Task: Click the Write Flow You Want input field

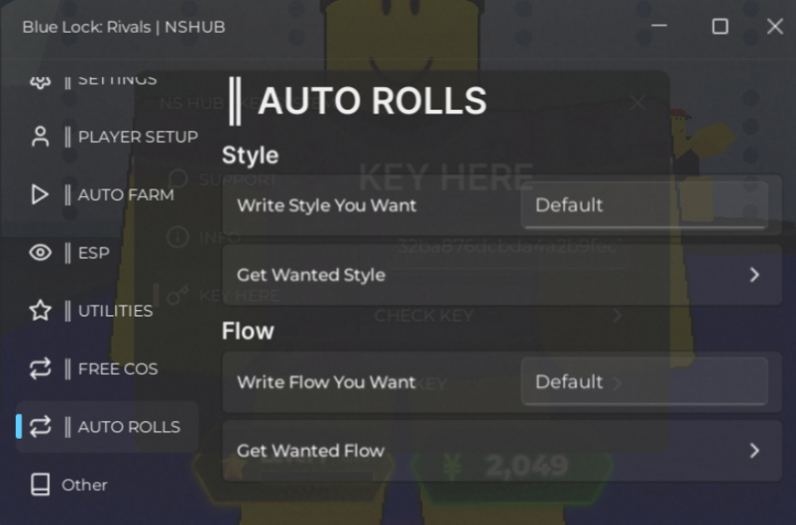Action: point(644,382)
